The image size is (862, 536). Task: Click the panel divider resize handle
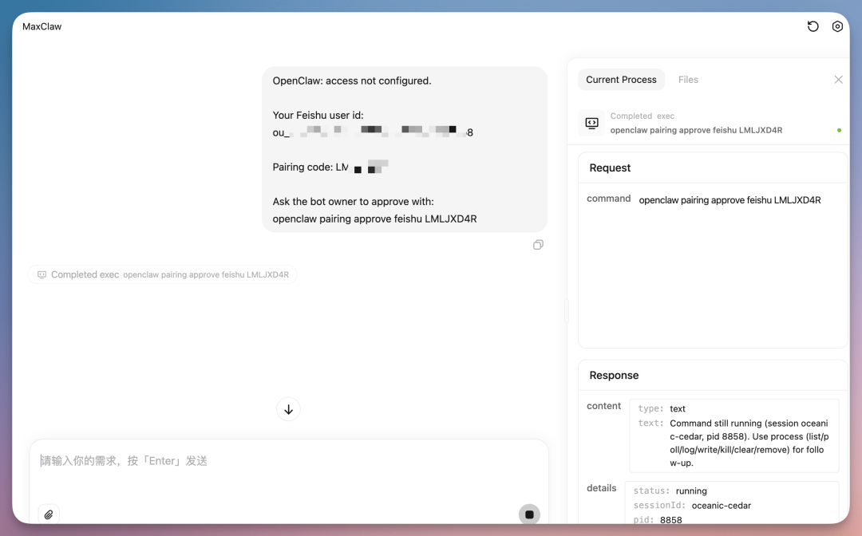[567, 311]
